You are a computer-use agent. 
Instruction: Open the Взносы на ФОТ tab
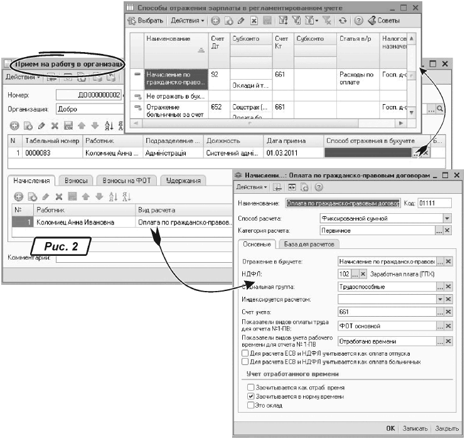[x=129, y=180]
